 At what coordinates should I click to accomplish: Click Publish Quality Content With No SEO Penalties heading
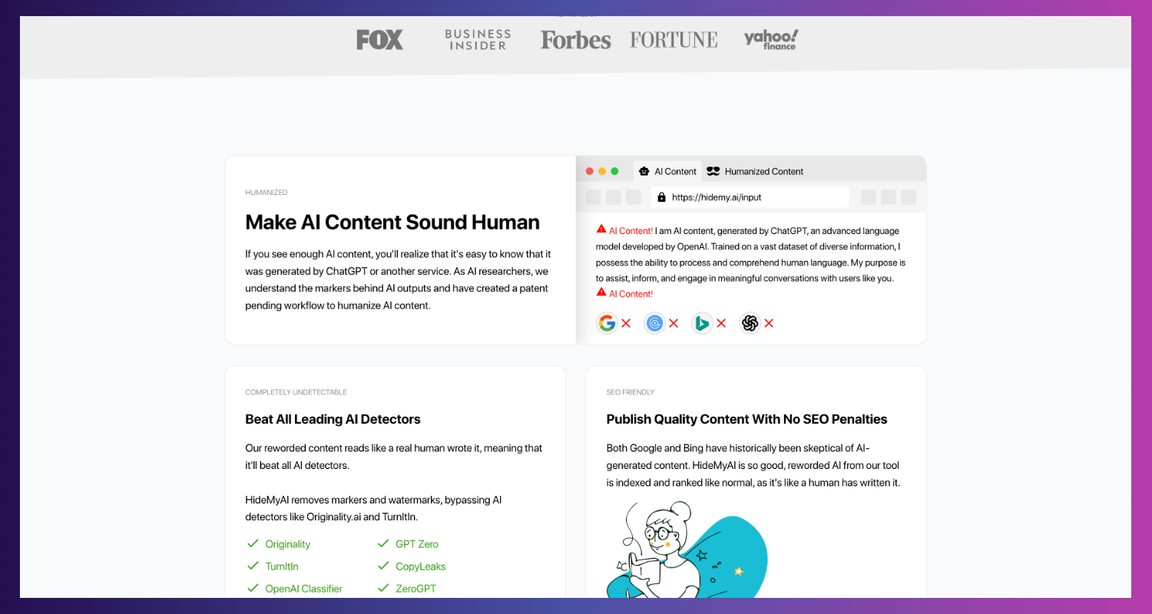coord(746,419)
